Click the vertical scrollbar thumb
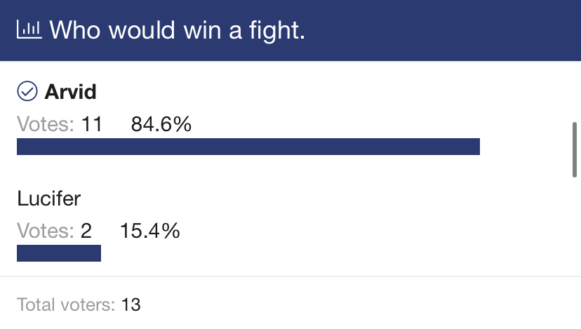 [574, 149]
